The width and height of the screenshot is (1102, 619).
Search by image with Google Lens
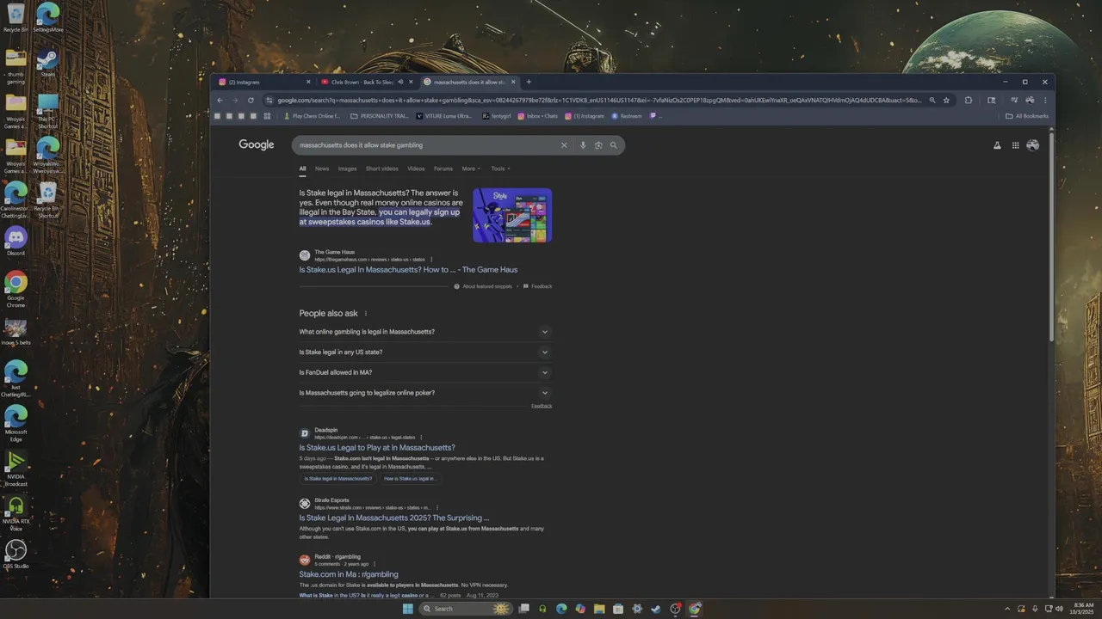point(598,145)
